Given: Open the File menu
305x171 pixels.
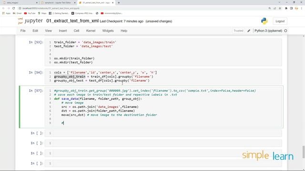Looking at the screenshot, I should 23,31.
